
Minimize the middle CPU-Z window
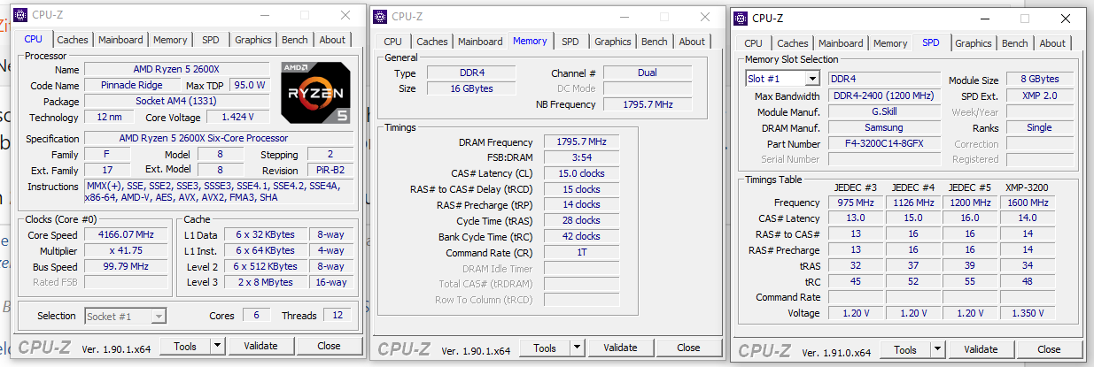625,17
